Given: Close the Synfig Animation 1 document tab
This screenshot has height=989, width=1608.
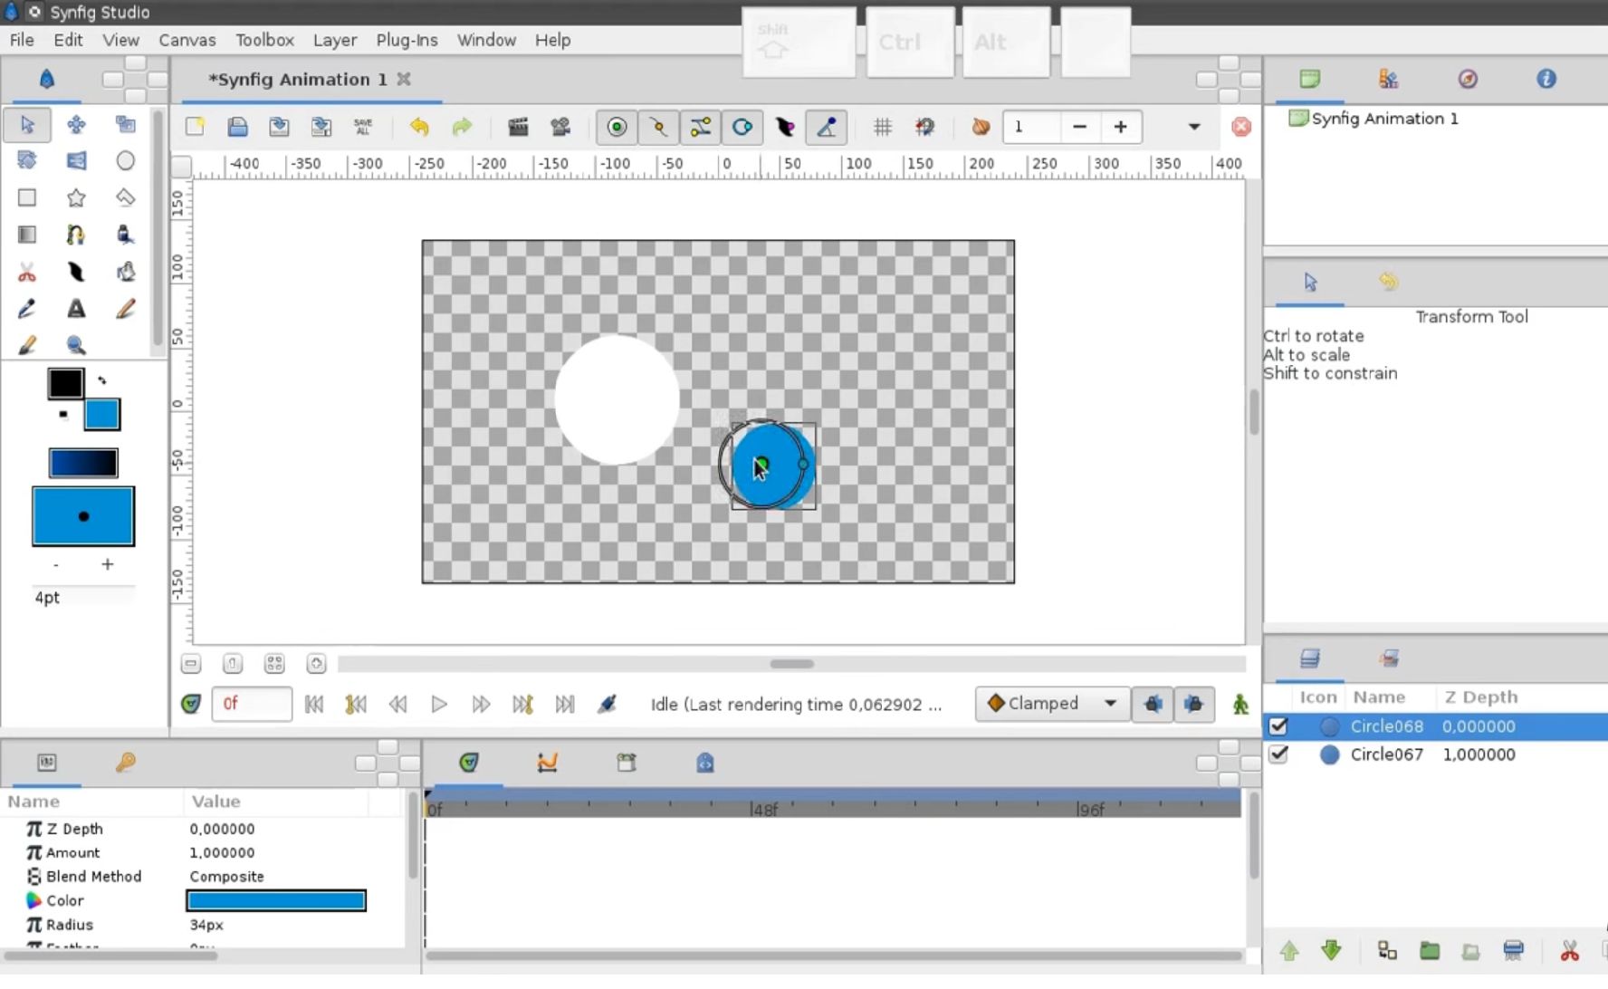Looking at the screenshot, I should (x=404, y=79).
